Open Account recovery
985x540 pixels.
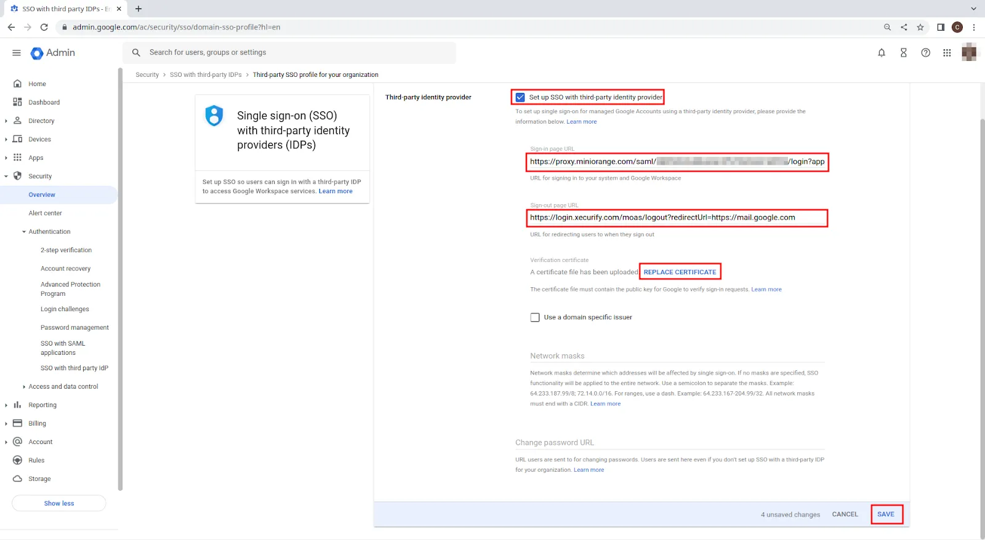coord(65,269)
